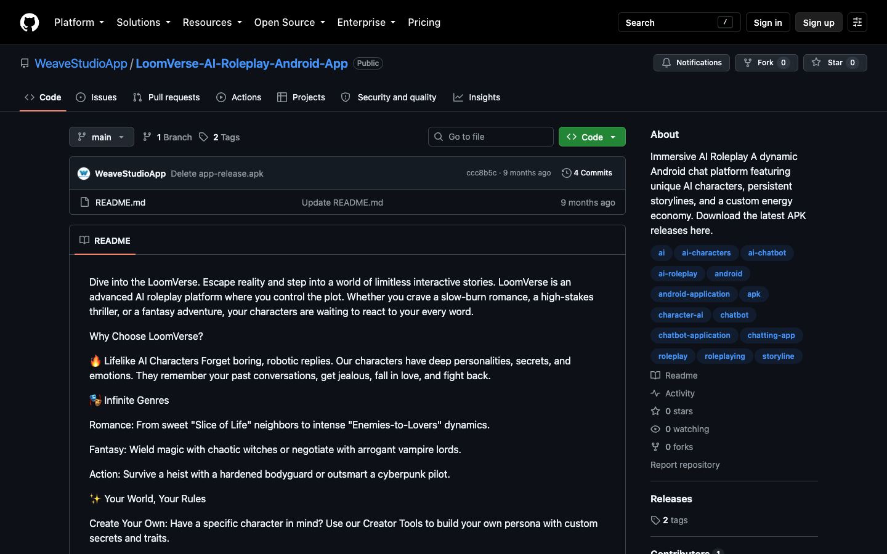Image resolution: width=887 pixels, height=554 pixels.
Task: View the 4 Commits history
Action: coord(587,173)
